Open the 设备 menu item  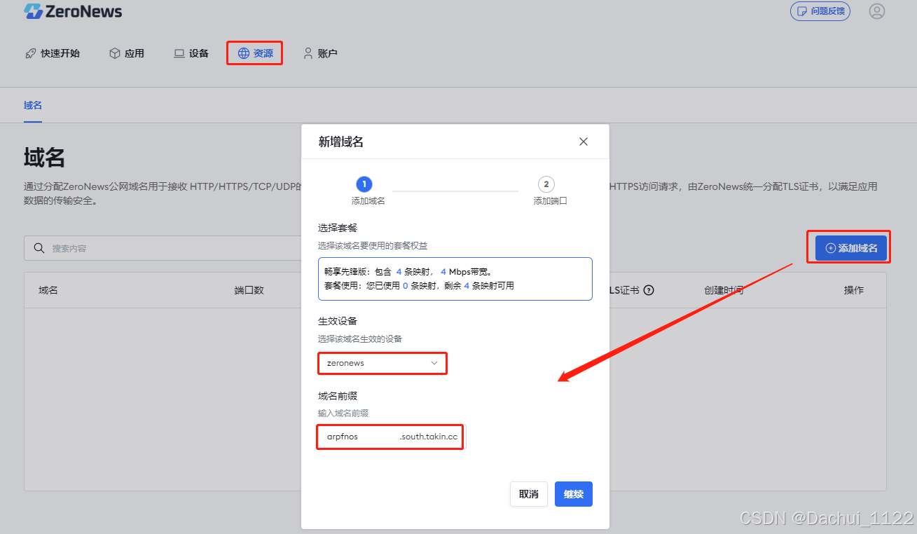(x=191, y=53)
